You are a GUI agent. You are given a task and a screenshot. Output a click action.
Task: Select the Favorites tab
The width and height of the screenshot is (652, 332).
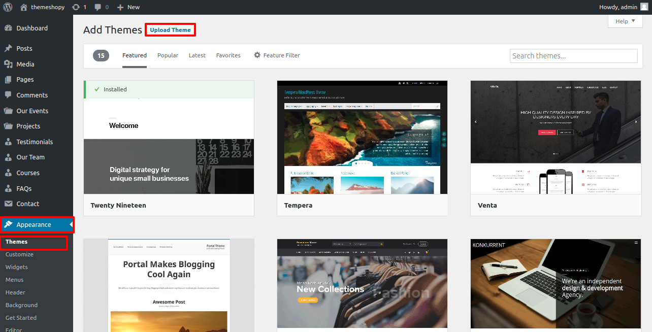[228, 55]
